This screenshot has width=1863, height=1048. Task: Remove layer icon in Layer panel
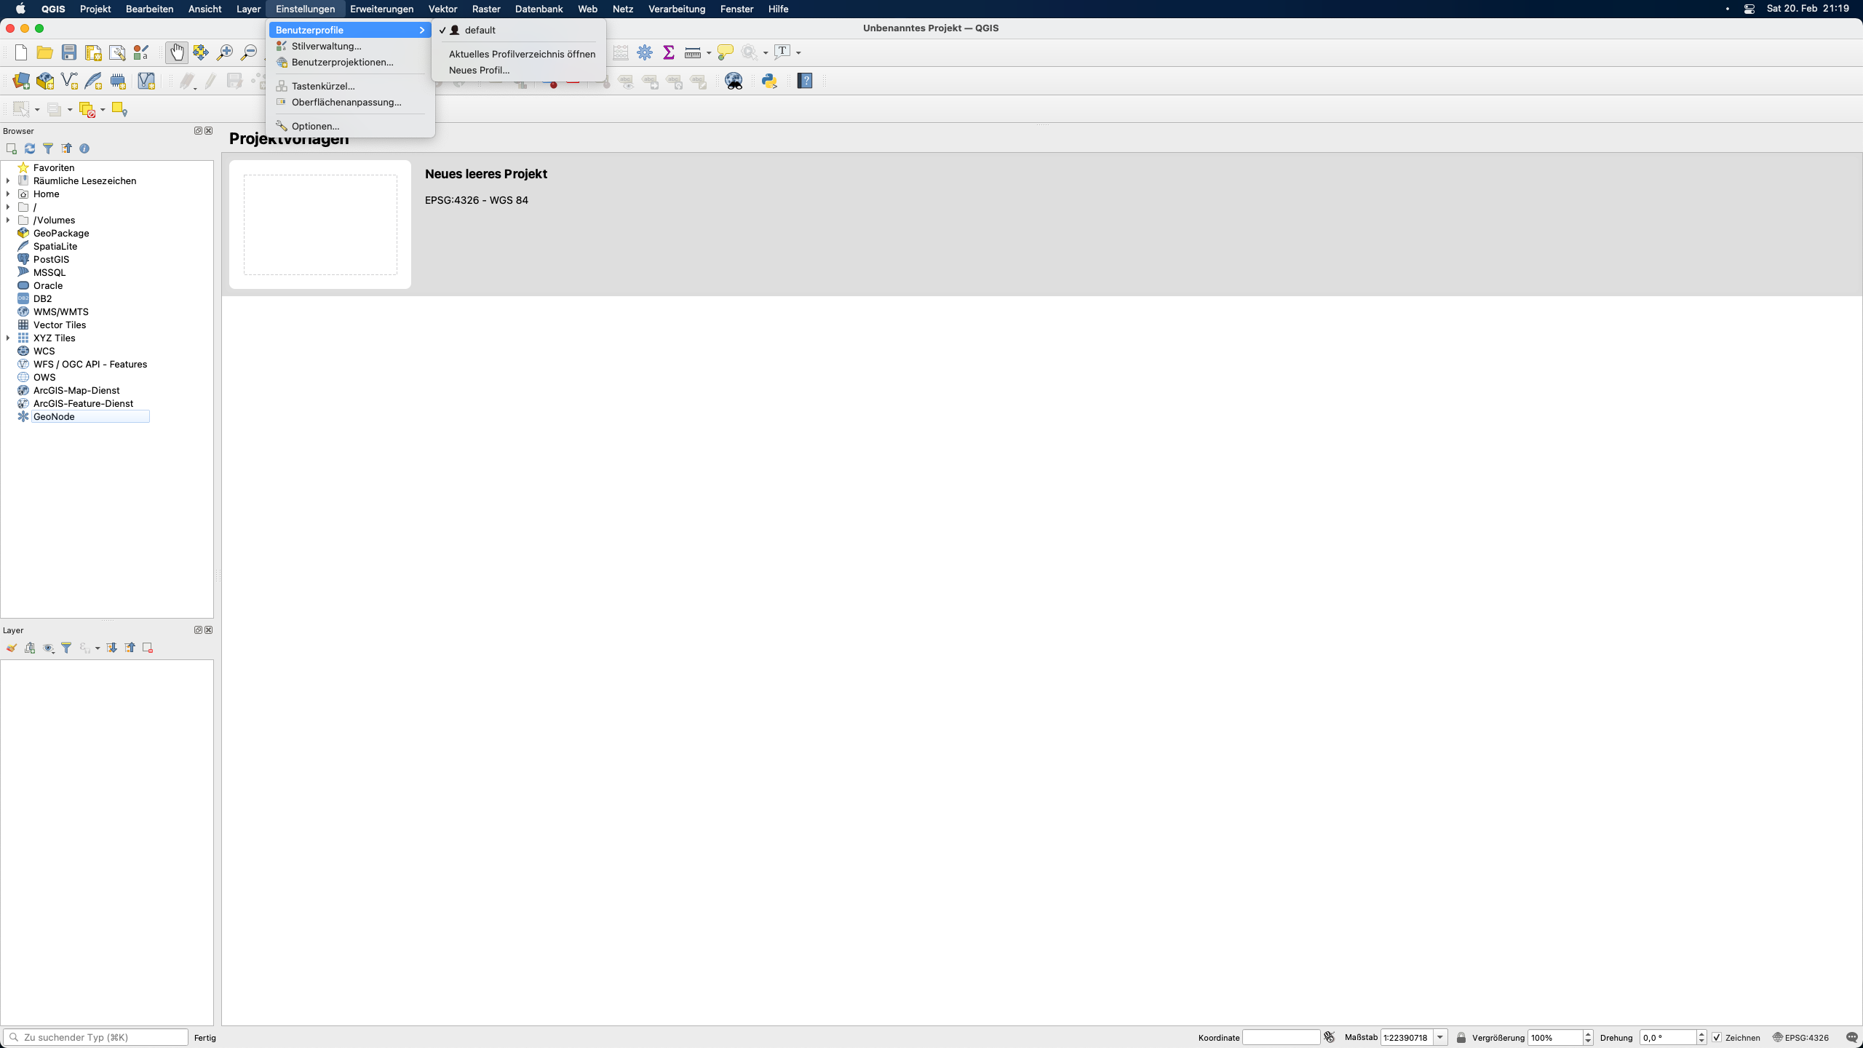click(148, 648)
